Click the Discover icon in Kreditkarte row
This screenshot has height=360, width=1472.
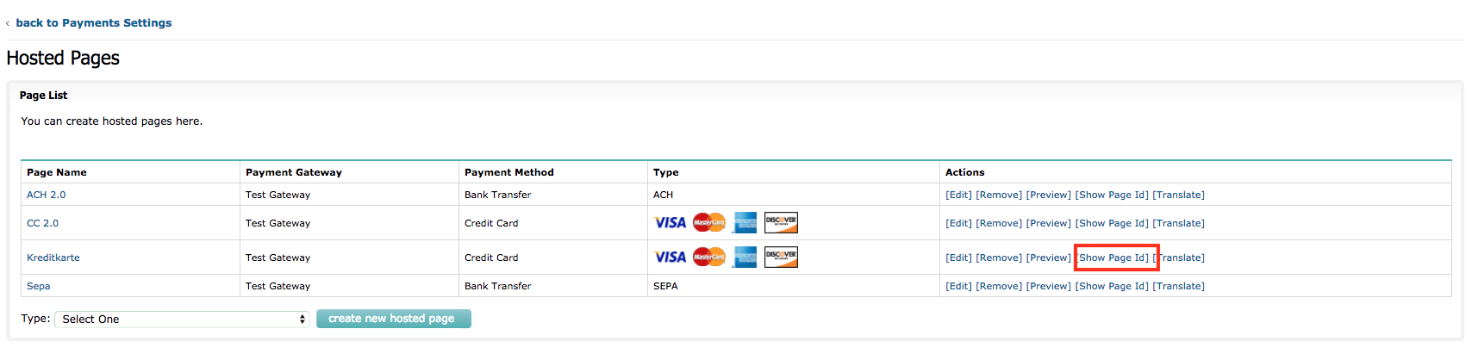(x=781, y=258)
